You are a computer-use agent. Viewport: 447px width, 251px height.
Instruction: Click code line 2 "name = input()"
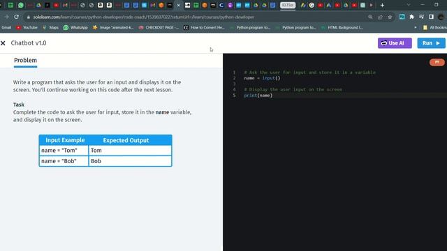[262, 78]
